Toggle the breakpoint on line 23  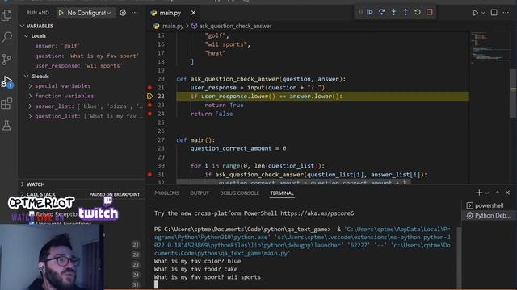[149, 105]
